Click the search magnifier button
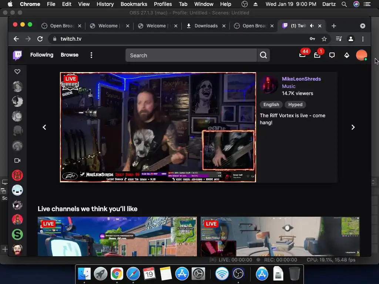 coord(264,55)
